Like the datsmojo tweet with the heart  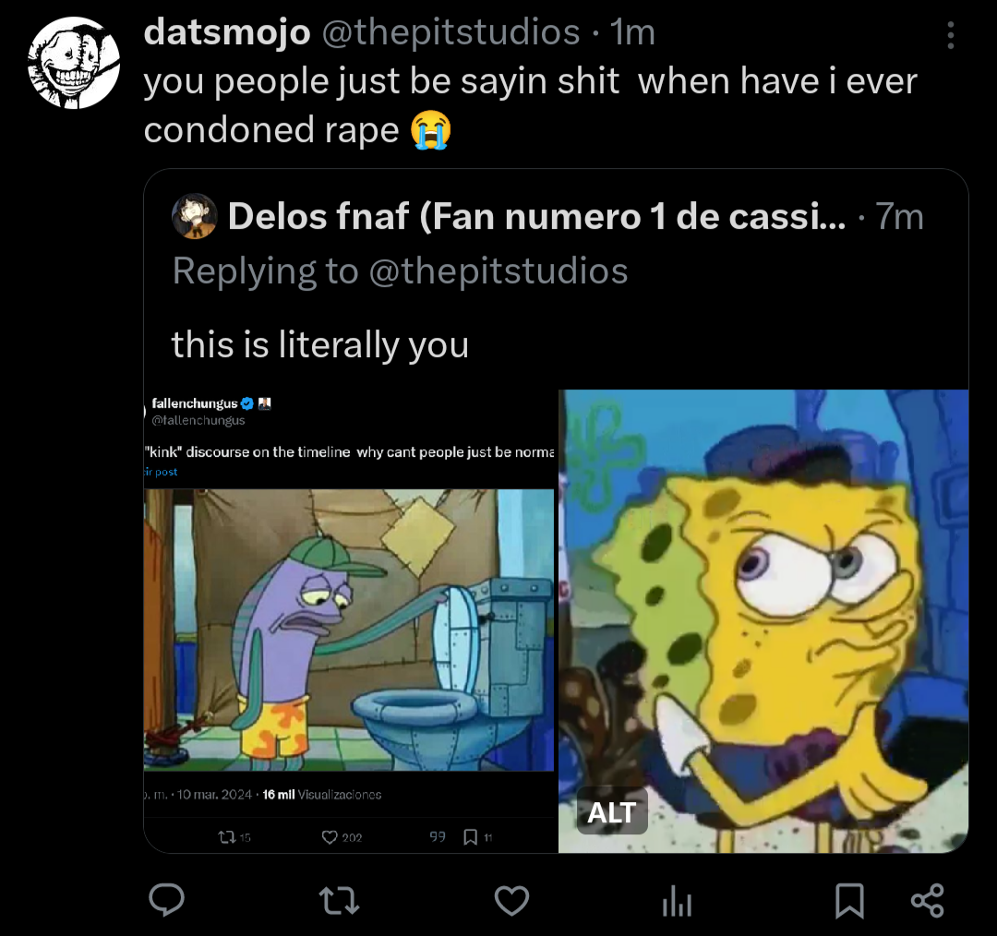[511, 900]
